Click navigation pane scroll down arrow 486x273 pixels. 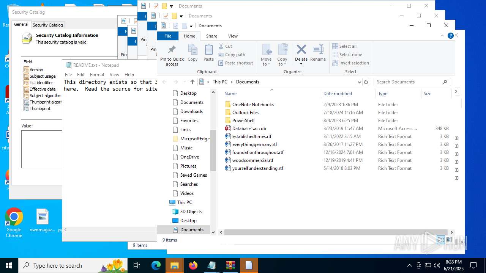tap(213, 232)
